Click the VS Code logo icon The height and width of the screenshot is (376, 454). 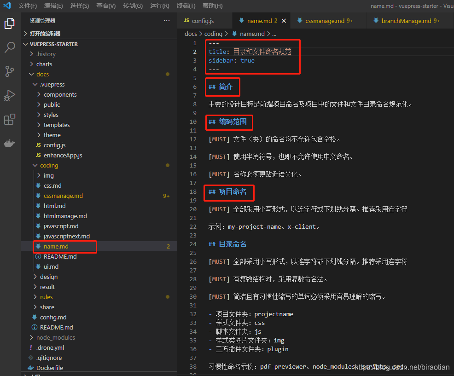(7, 6)
